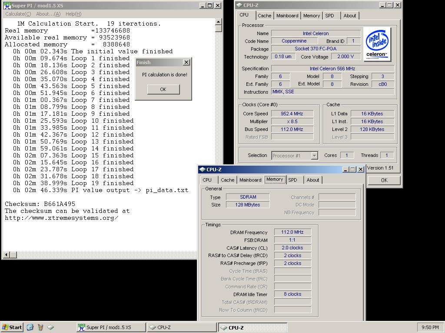The image size is (445, 333).
Task: Select Cache tab in front CPU-Z window
Action: pos(228,180)
